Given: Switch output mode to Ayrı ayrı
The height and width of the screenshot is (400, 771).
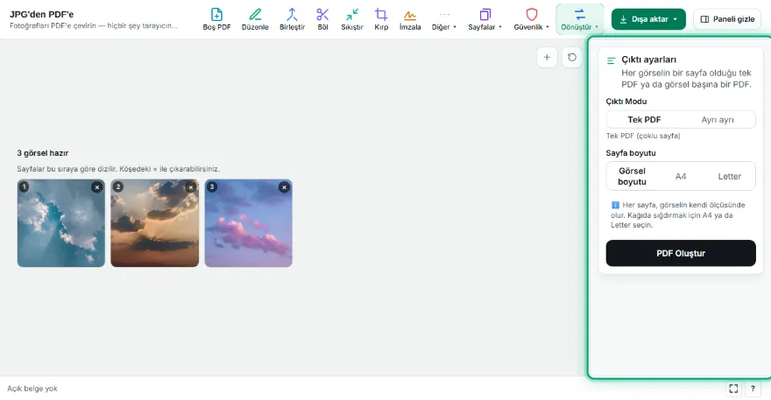Looking at the screenshot, I should pos(718,119).
